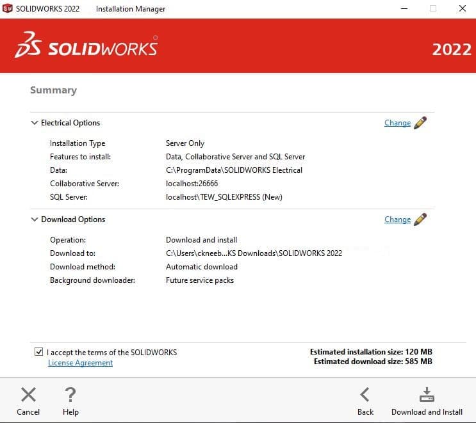Image resolution: width=476 pixels, height=423 pixels.
Task: Click the 'Background downloader:' label
Action: (93, 280)
